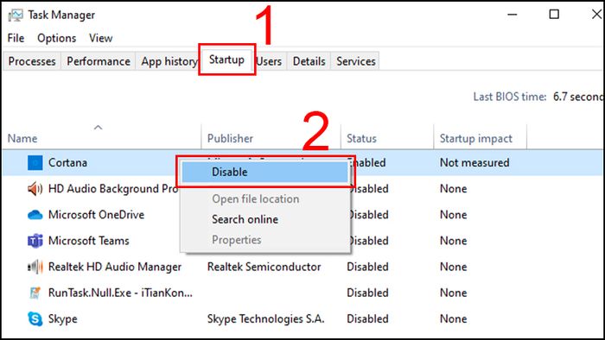Click the Realtek Semiconductor publisher cell

click(x=264, y=267)
